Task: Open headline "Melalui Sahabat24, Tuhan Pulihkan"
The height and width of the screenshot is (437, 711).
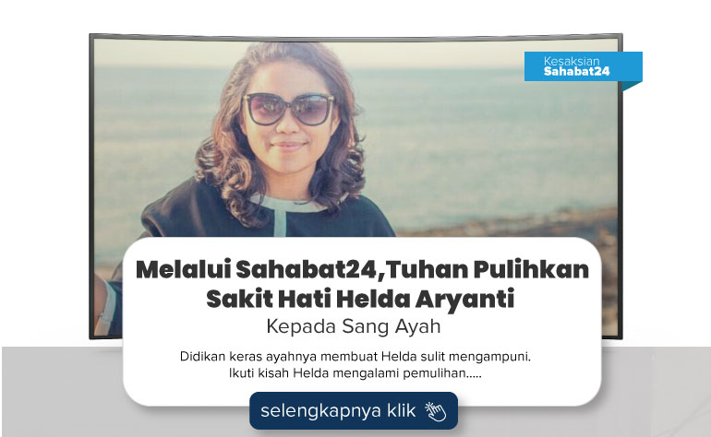Action: point(362,269)
